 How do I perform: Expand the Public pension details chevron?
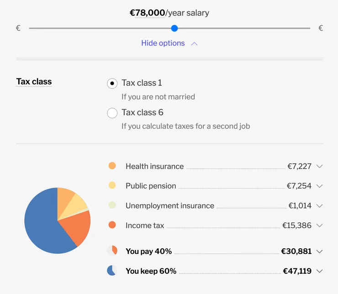(x=320, y=186)
